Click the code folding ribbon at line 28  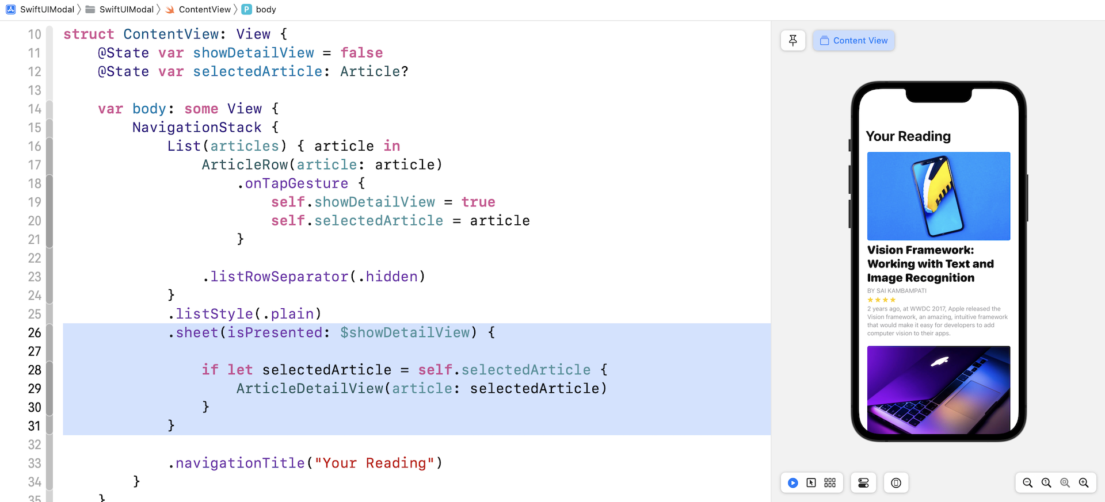click(x=49, y=370)
